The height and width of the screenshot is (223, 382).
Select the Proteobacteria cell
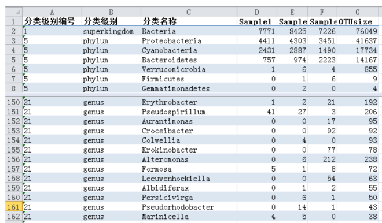pyautogui.click(x=189, y=40)
